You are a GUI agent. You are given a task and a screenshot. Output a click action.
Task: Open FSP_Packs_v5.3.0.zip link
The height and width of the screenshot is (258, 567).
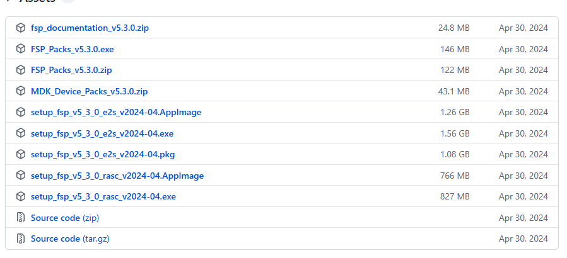point(71,70)
